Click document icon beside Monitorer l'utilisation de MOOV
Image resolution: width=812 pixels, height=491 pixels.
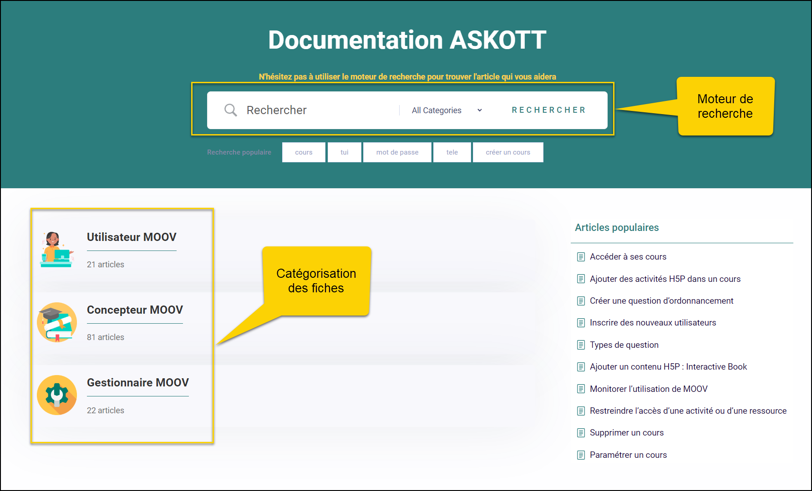[x=581, y=389]
